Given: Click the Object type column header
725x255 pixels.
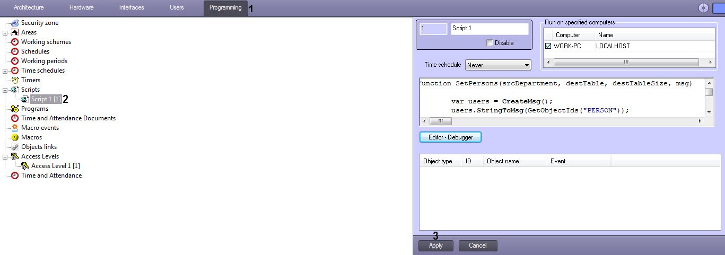Looking at the screenshot, I should (441, 161).
